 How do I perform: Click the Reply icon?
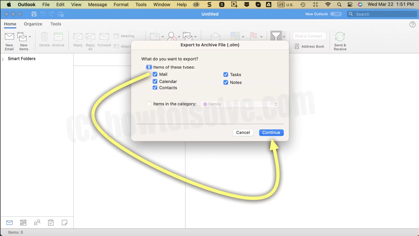pyautogui.click(x=78, y=37)
